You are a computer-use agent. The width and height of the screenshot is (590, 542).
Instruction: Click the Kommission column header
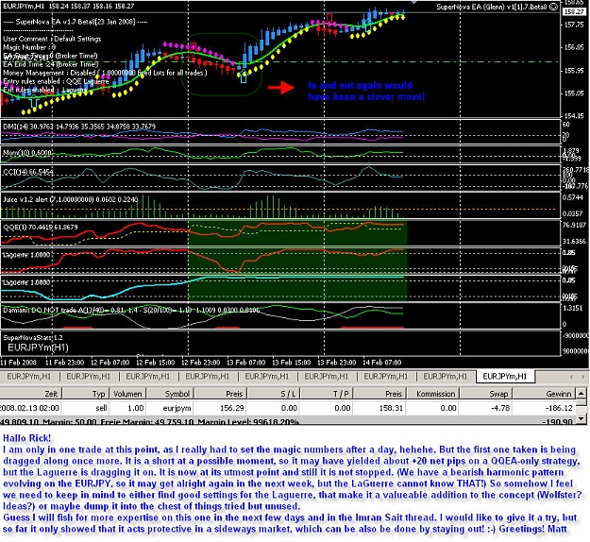coord(432,394)
